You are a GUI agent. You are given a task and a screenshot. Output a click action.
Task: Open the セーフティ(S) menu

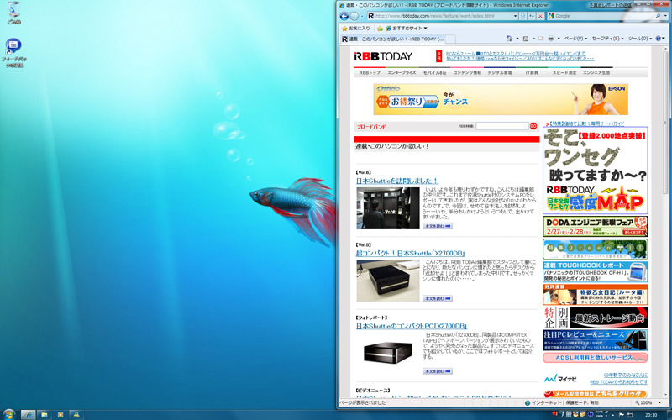pyautogui.click(x=607, y=39)
